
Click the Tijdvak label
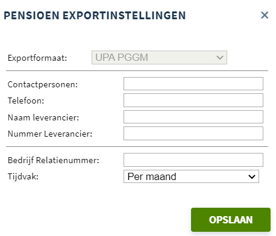pyautogui.click(x=23, y=176)
